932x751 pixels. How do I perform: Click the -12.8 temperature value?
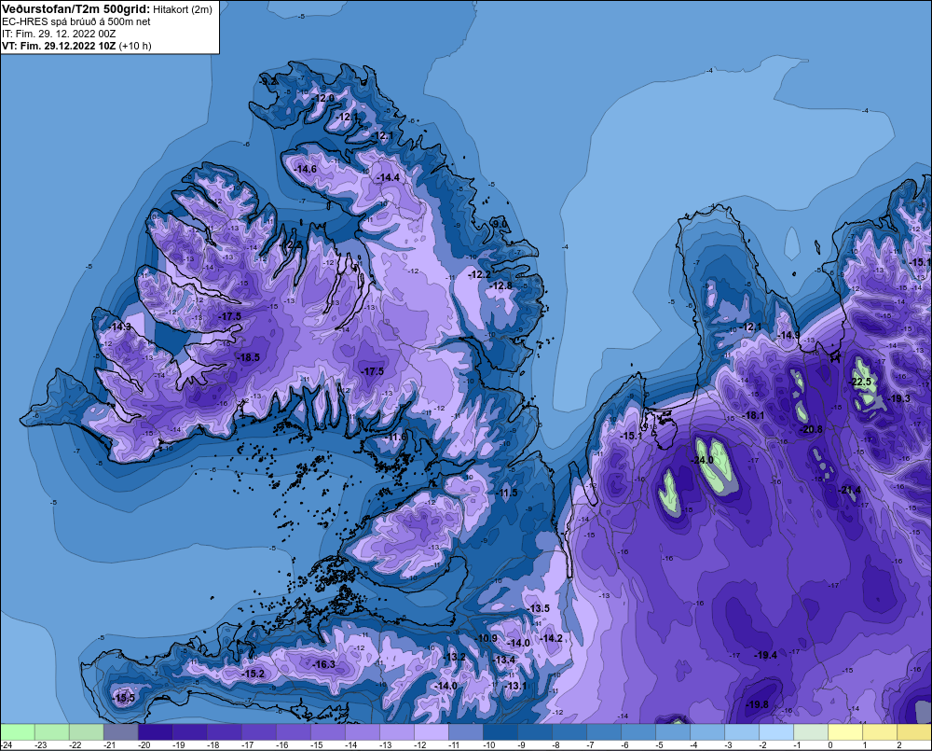(x=500, y=285)
